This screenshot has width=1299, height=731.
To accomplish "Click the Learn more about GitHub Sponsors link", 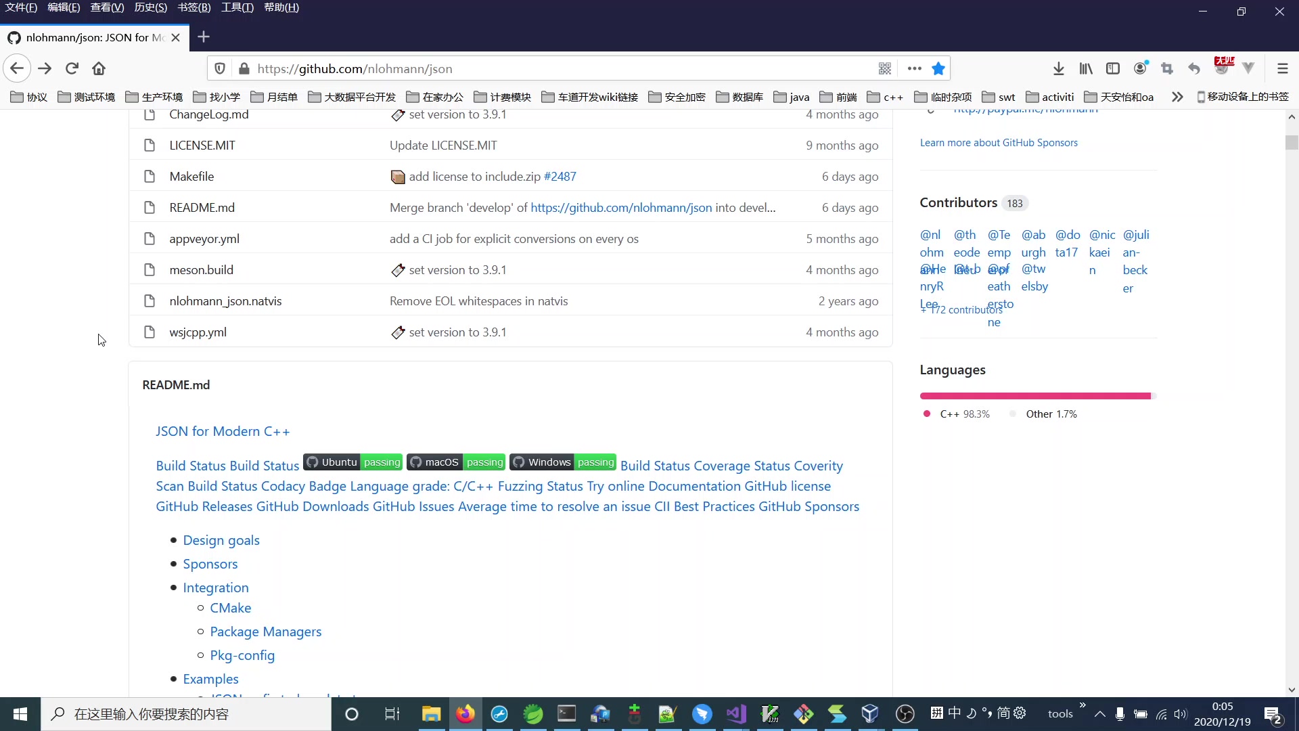I will click(x=999, y=143).
